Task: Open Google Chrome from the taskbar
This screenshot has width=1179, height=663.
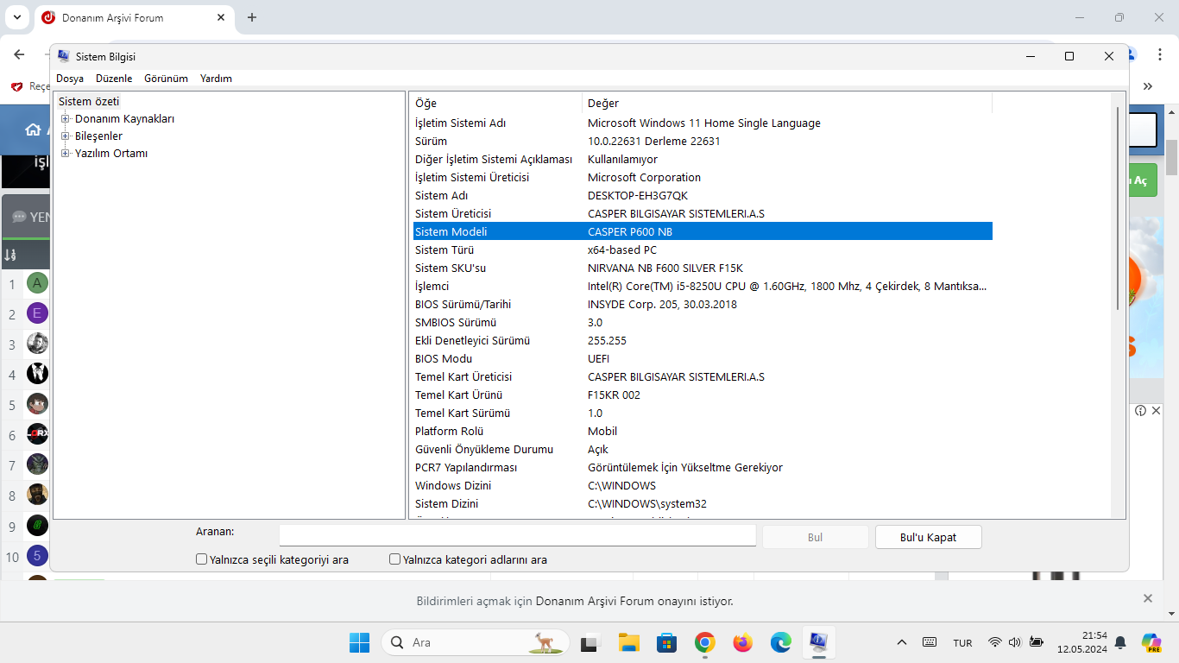Action: (705, 642)
